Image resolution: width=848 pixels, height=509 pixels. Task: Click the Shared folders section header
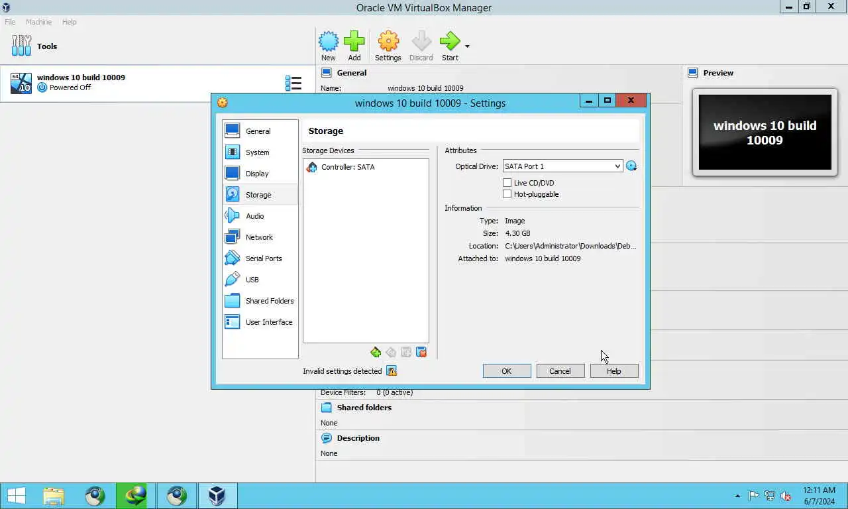(364, 408)
